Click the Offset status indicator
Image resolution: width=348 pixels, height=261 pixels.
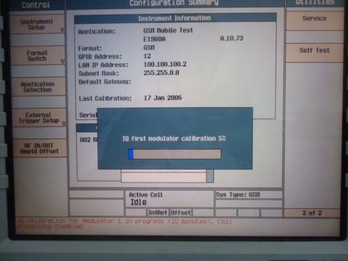tap(181, 212)
